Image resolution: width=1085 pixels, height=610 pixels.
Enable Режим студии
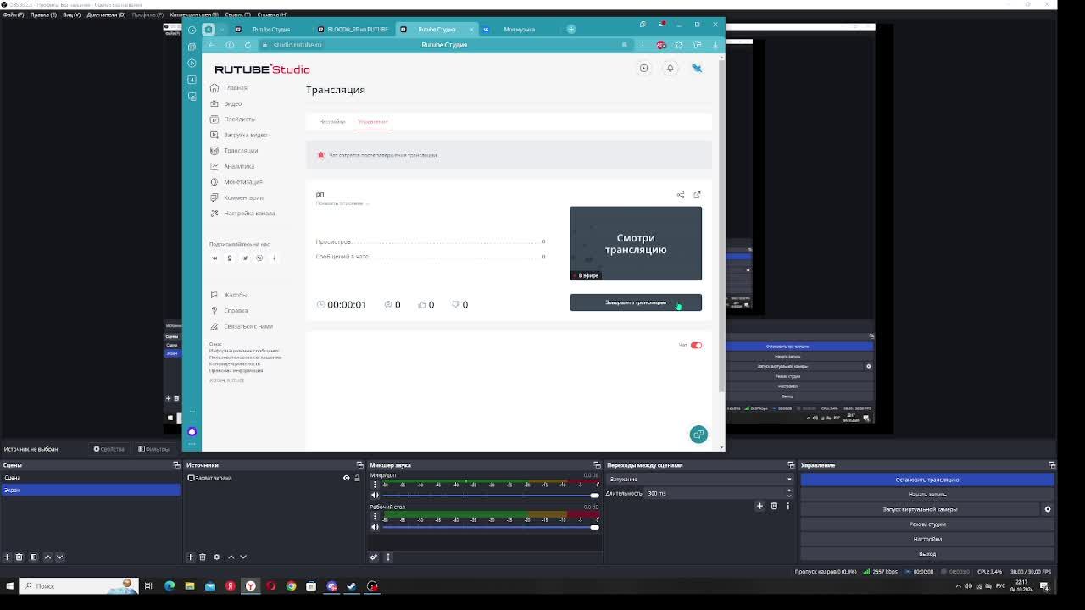927,524
